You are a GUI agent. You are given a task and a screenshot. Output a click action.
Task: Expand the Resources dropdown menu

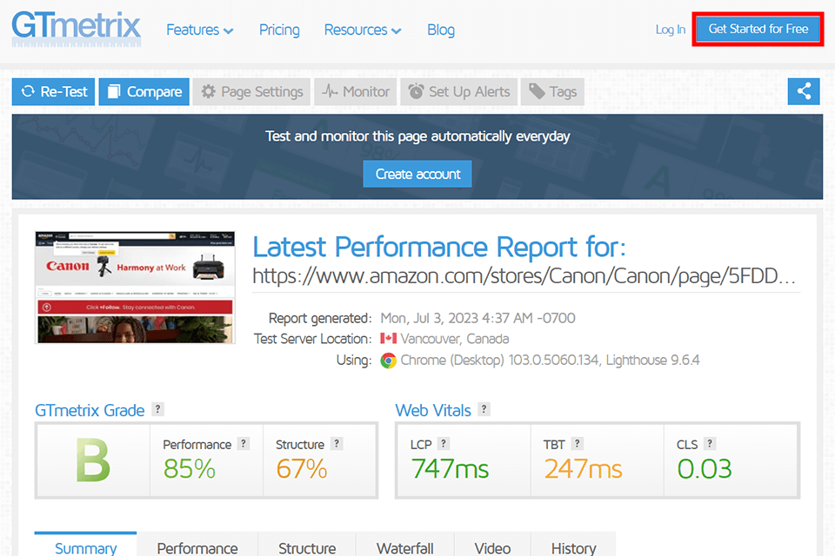[x=363, y=30]
